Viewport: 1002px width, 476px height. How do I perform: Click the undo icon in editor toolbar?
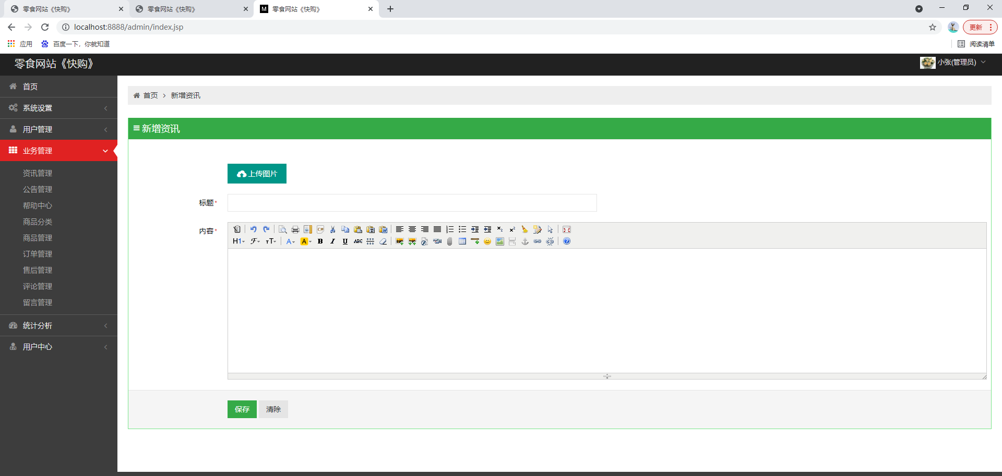coord(253,229)
